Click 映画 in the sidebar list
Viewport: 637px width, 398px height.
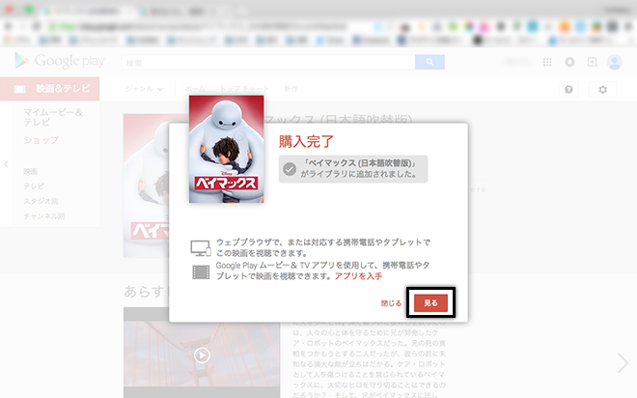click(30, 171)
